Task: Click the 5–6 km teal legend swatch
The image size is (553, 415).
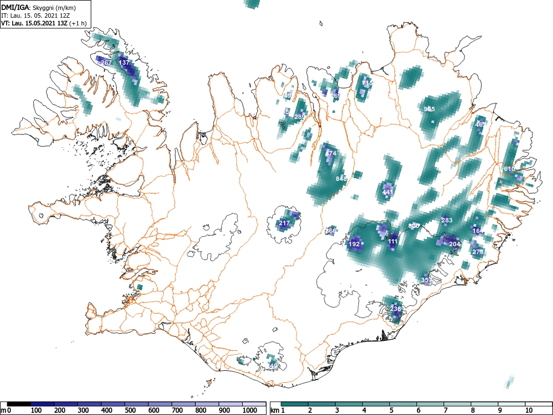Action: coord(403,404)
